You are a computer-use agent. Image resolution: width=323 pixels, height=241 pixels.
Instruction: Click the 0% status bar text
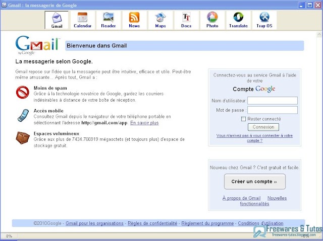point(9,236)
